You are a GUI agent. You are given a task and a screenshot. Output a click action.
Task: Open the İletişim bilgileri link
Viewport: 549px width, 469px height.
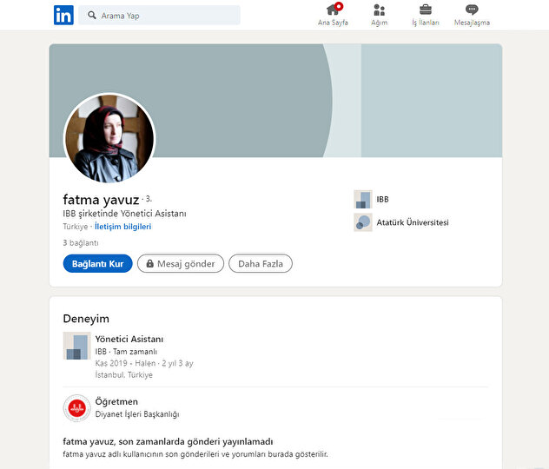(122, 226)
